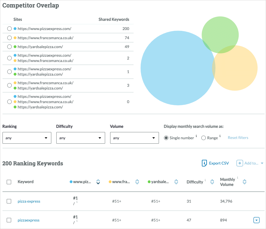Click the monthly volume value 34,796
Viewport: 266px width, 229px height.
226,201
